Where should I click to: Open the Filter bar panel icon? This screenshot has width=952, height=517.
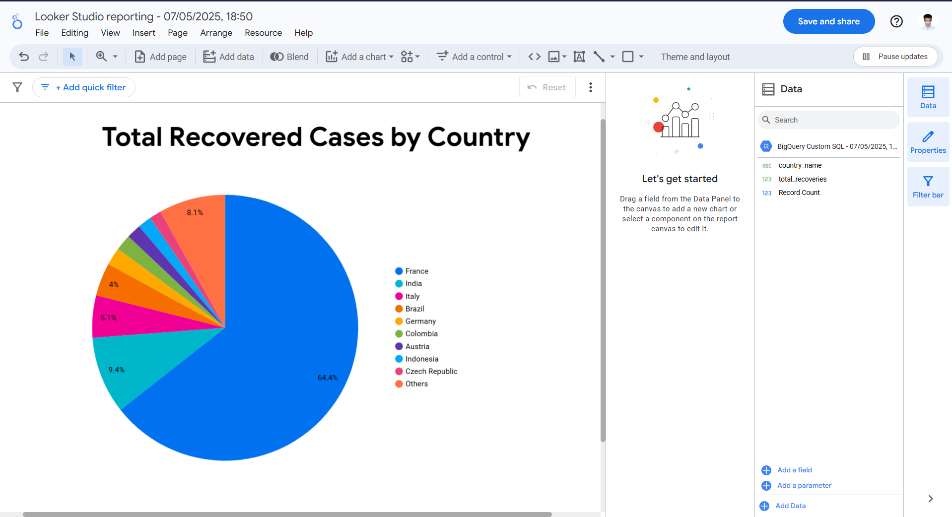[x=927, y=186]
